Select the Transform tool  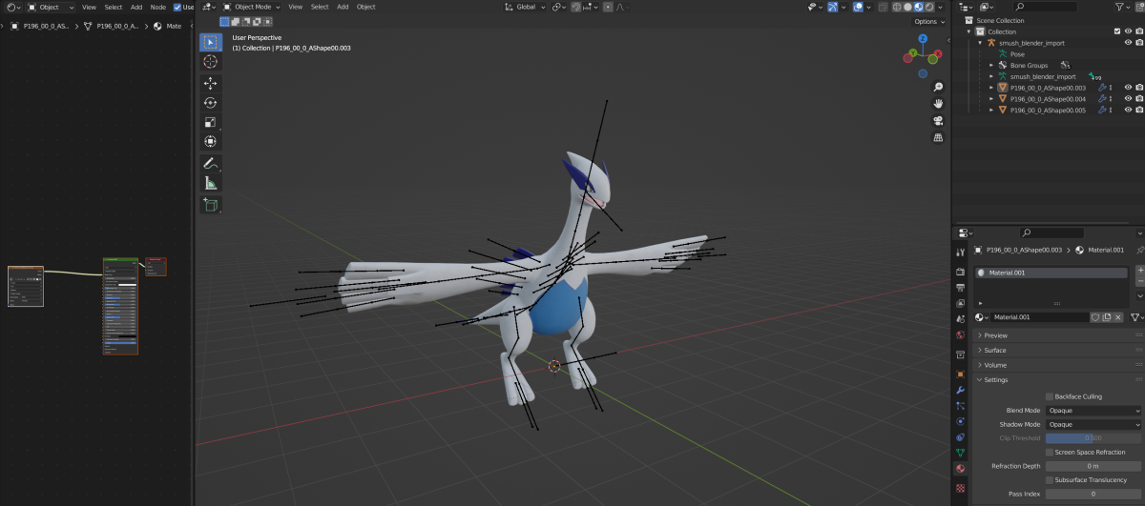point(210,141)
